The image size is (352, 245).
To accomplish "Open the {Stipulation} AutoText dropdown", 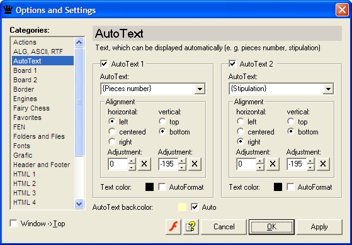I will point(328,89).
